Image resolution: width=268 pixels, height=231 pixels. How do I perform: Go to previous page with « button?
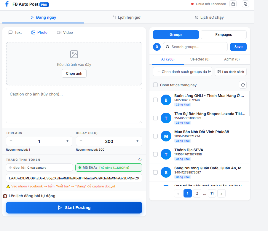(178, 193)
